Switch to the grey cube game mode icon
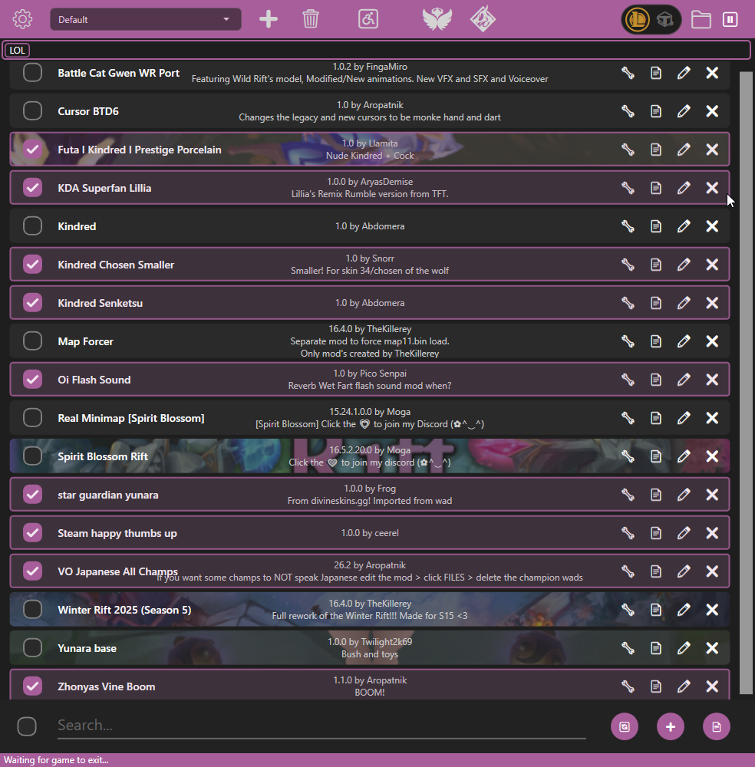 665,20
